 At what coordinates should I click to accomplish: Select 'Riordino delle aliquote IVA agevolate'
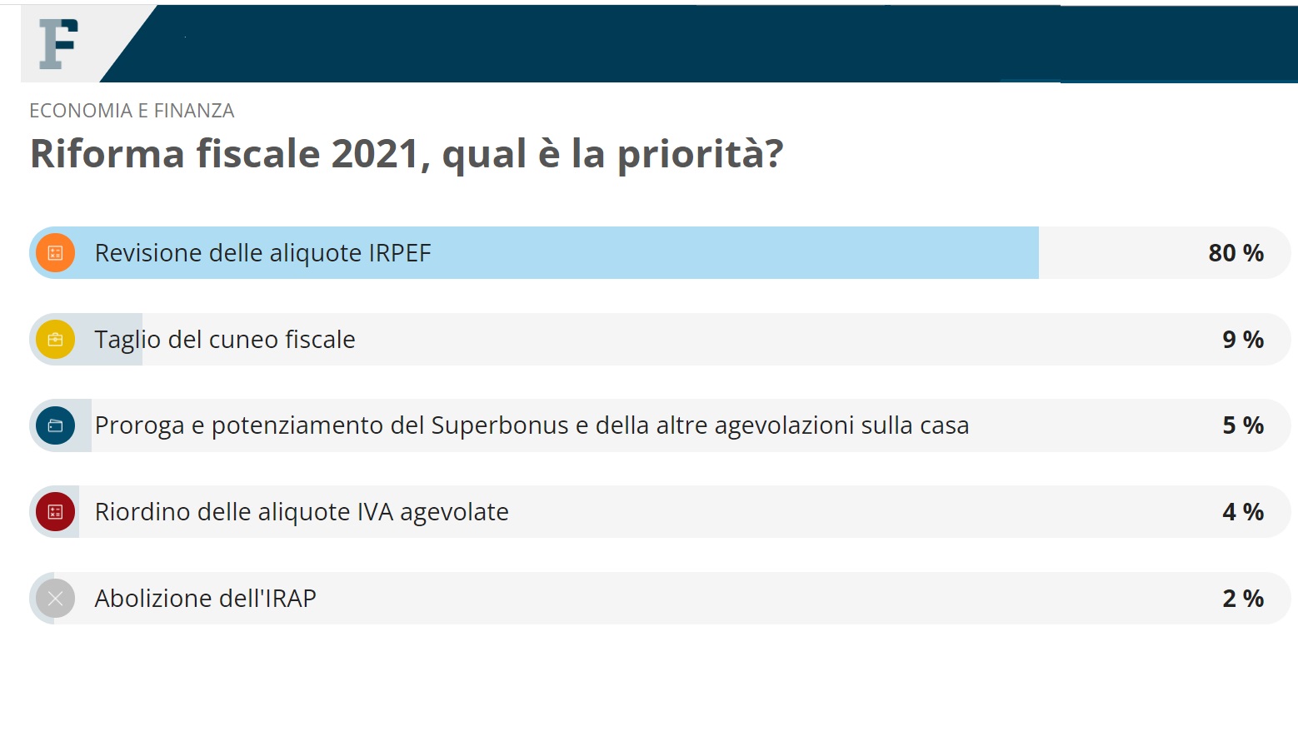tap(660, 512)
